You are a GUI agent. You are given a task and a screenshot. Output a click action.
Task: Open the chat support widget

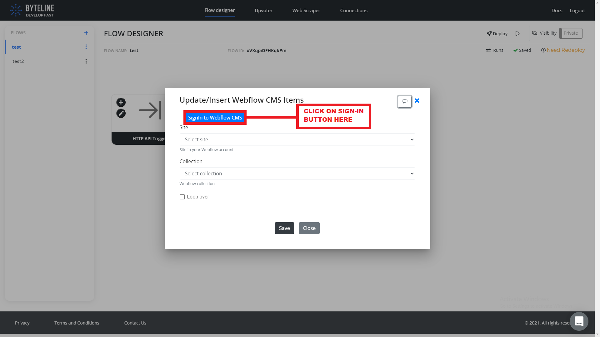(579, 321)
